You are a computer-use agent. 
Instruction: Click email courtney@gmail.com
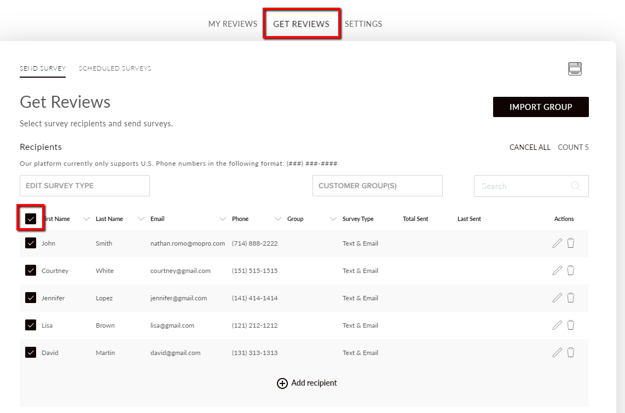[x=181, y=271]
